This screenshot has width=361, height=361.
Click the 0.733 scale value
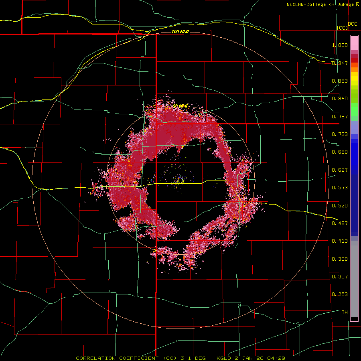pos(340,134)
